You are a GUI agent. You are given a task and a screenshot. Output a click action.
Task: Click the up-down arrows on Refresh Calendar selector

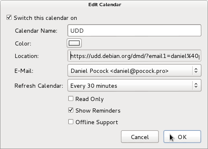(196, 85)
